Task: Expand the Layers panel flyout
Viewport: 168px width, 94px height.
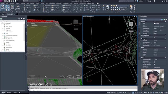Action: click(117, 12)
